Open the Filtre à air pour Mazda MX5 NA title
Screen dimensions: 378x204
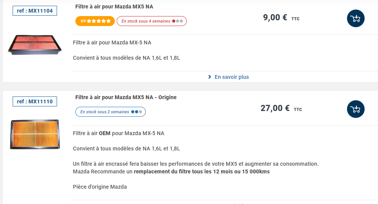click(x=114, y=7)
